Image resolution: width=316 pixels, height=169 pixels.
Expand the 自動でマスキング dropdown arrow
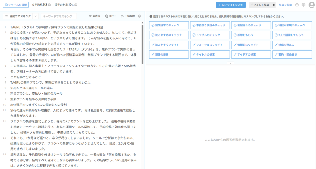[35, 16]
